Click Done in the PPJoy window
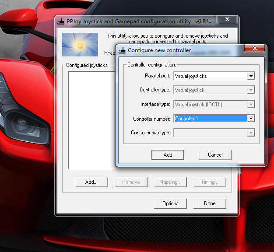This screenshot has height=252, width=274. (210, 203)
